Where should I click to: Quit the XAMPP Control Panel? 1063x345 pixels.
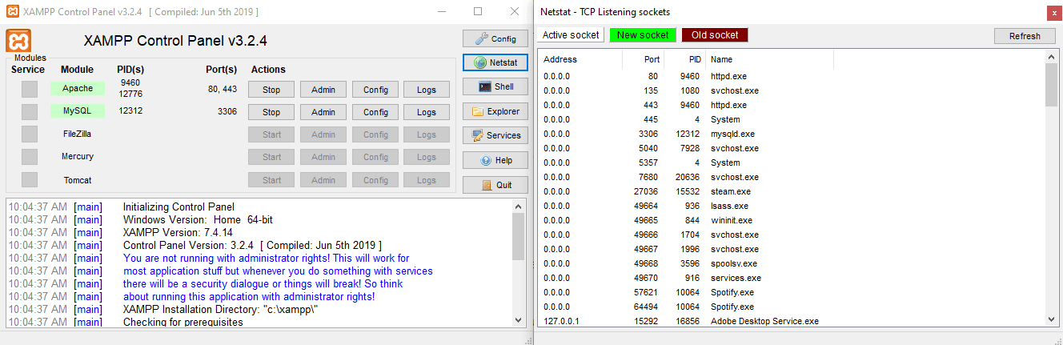pos(495,185)
